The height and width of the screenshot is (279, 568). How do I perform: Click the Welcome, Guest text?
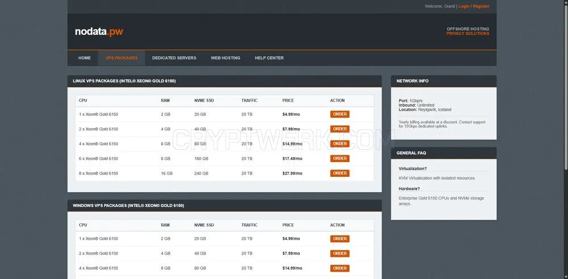point(440,6)
